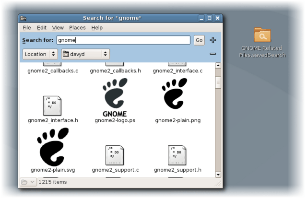This screenshot has height=199, width=307.
Task: Maximize the Search for gnome window
Action: pos(209,18)
